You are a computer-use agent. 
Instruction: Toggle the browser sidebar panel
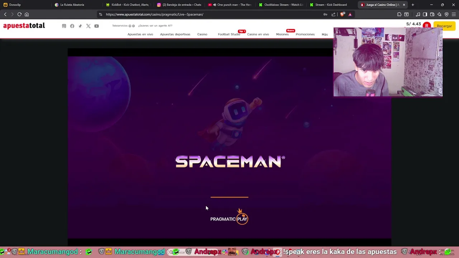click(x=425, y=14)
